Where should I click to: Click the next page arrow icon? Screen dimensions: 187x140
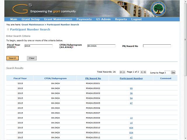tap(142, 72)
